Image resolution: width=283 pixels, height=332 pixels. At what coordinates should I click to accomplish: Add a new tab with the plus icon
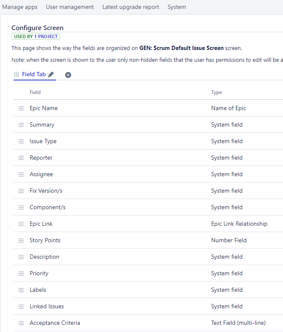pos(68,75)
